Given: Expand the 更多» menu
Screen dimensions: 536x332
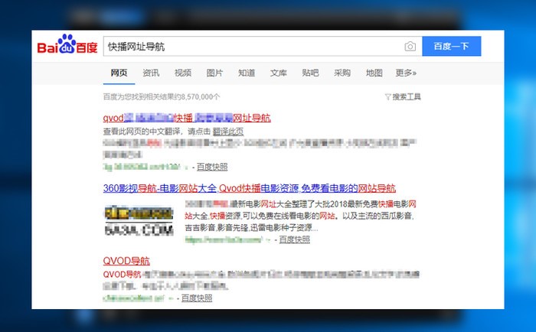Looking at the screenshot, I should tap(406, 73).
